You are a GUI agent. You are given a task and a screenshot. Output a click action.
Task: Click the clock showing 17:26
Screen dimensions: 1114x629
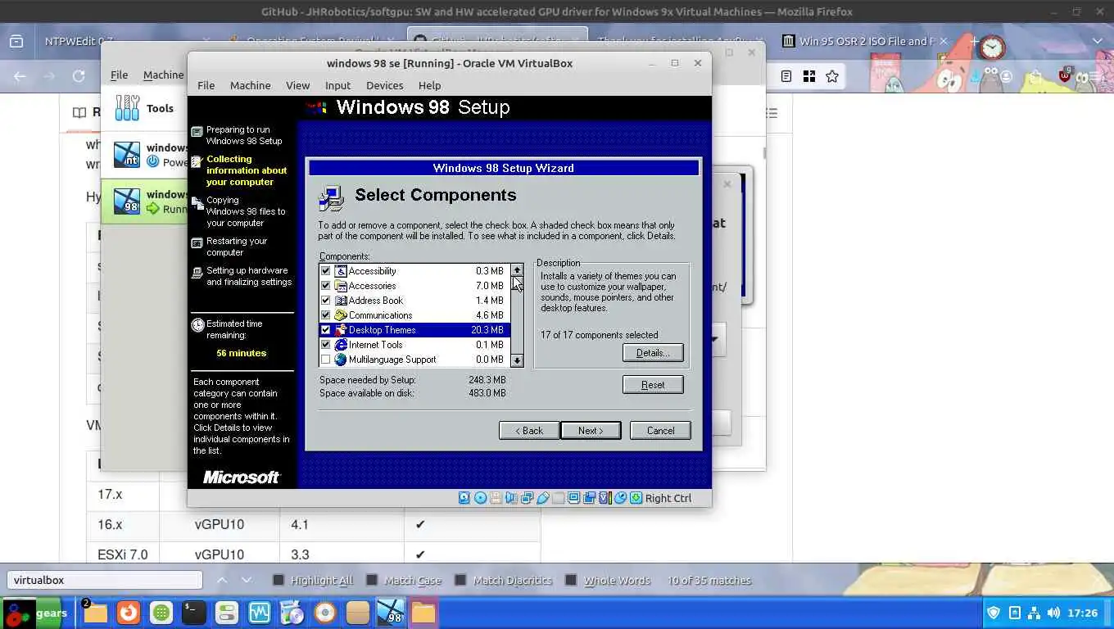[x=1083, y=613]
